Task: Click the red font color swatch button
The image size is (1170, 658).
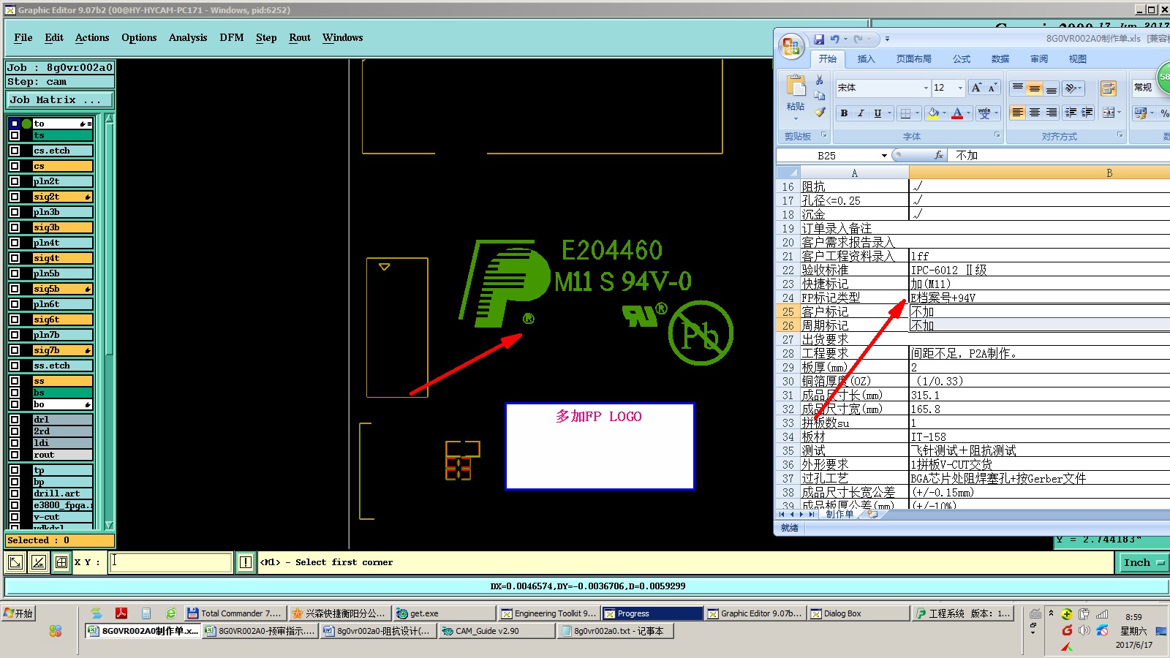Action: pos(957,113)
